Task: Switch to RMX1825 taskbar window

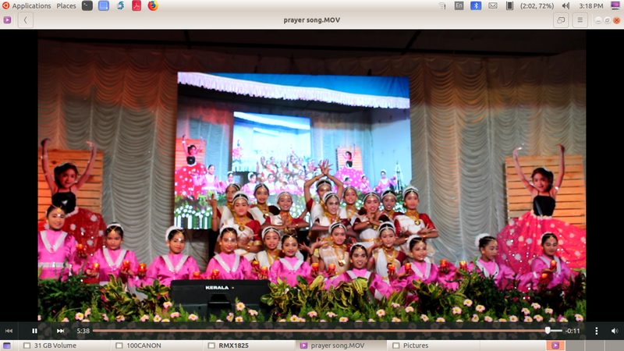Action: pos(233,345)
